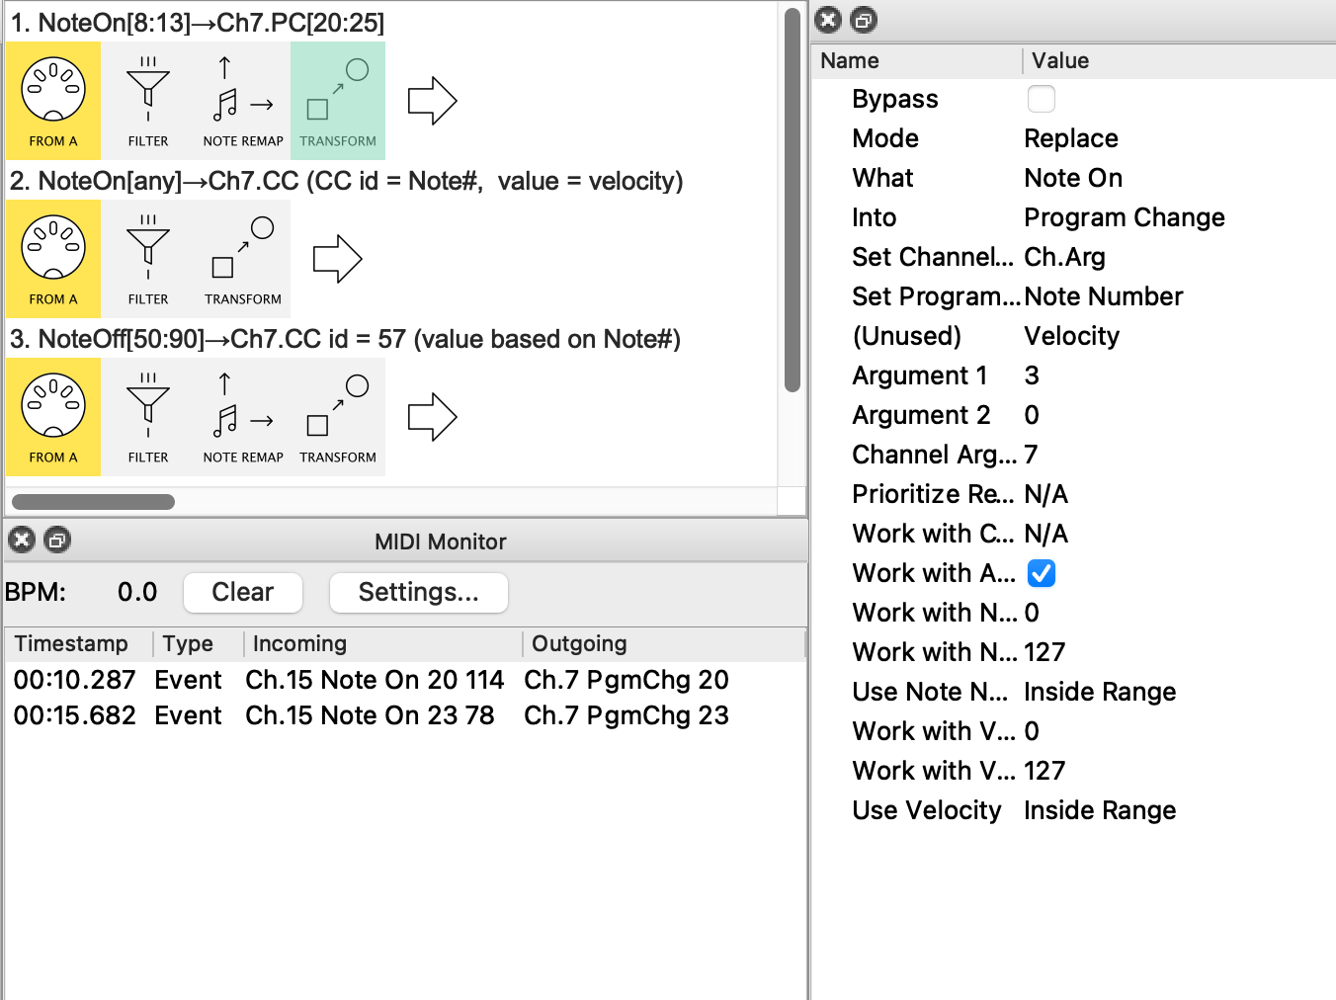Change Mode value from Replace
This screenshot has width=1336, height=1000.
point(1070,138)
